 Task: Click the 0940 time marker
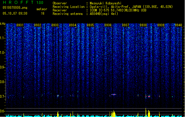[x=179, y=25]
